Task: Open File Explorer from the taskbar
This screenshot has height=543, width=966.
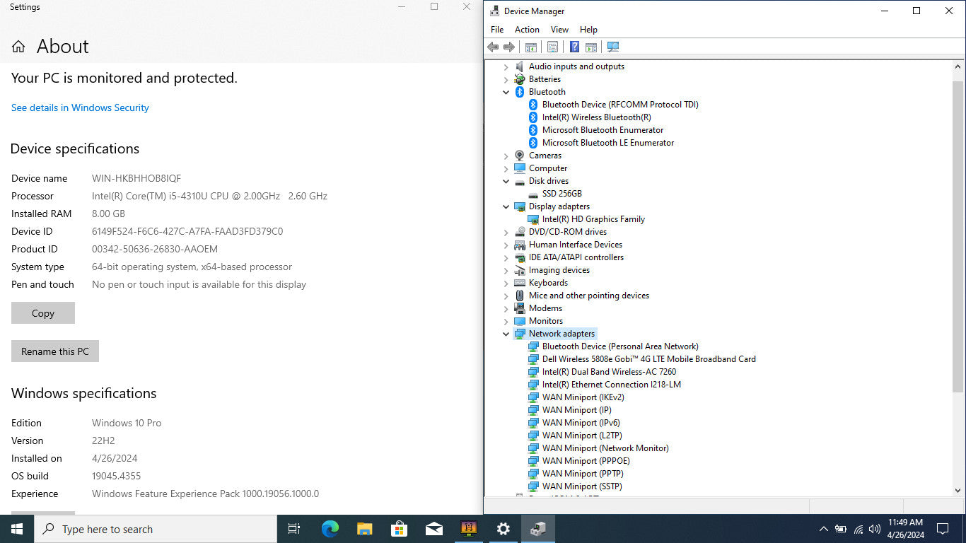Action: 364,529
